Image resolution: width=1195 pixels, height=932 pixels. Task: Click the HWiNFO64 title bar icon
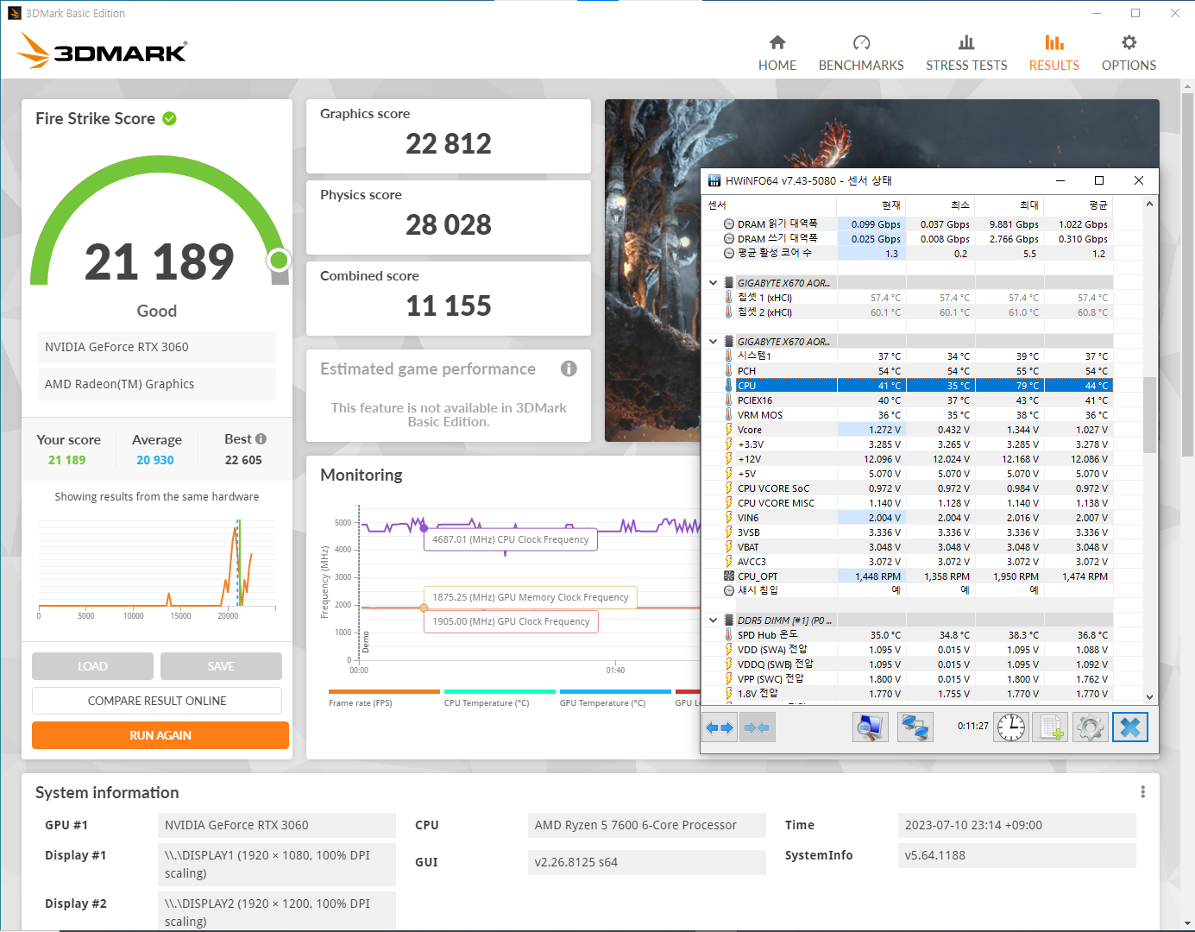[x=714, y=180]
